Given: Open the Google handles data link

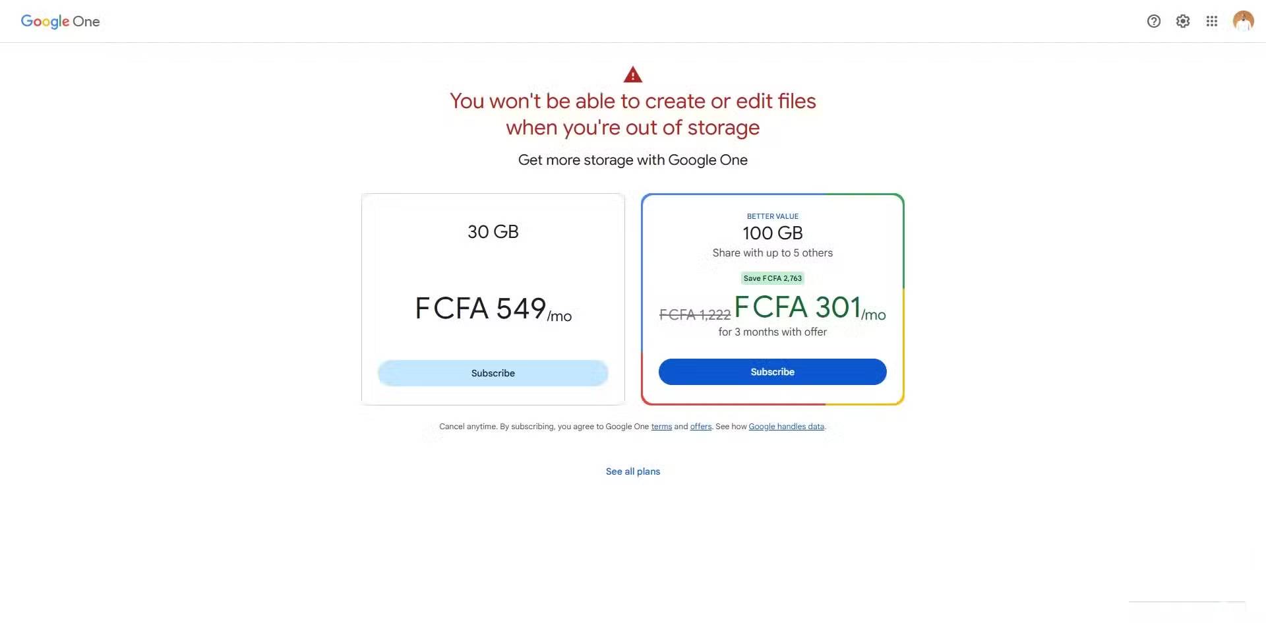Looking at the screenshot, I should (786, 427).
